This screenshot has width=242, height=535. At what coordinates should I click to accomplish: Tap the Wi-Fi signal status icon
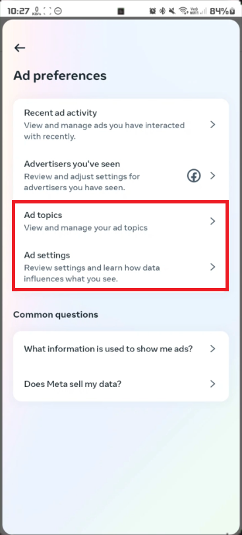click(184, 11)
